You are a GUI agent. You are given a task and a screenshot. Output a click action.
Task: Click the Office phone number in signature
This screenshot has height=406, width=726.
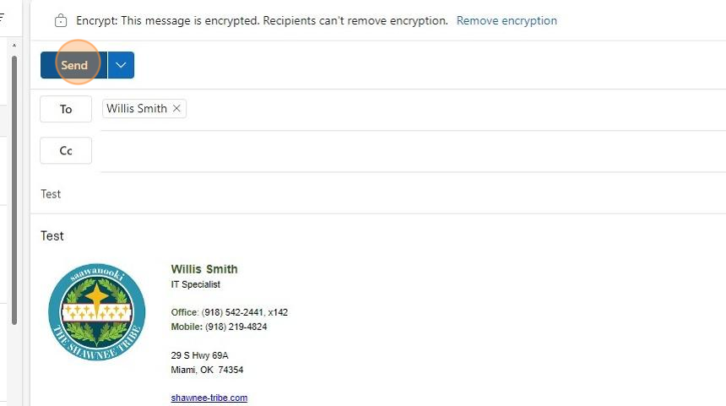pos(245,312)
